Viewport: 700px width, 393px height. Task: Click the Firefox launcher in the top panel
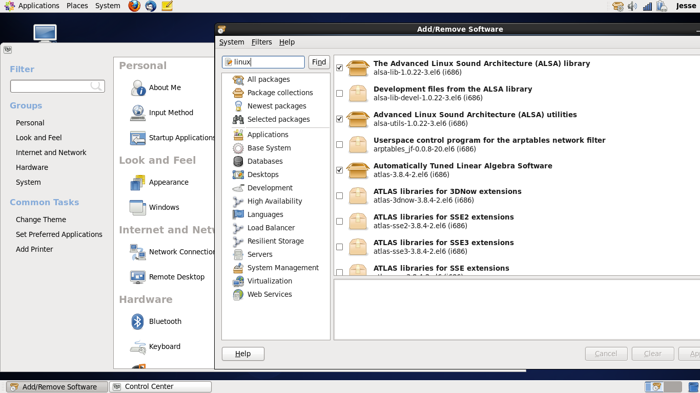[134, 6]
